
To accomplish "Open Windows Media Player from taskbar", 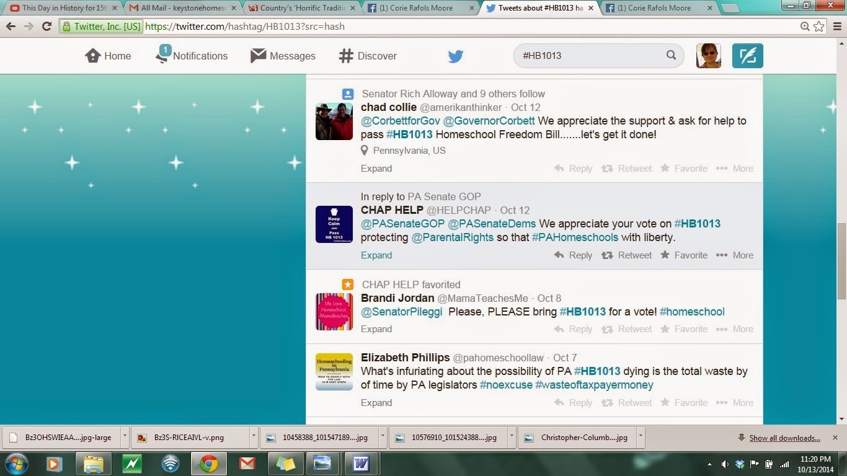I will coord(54,464).
